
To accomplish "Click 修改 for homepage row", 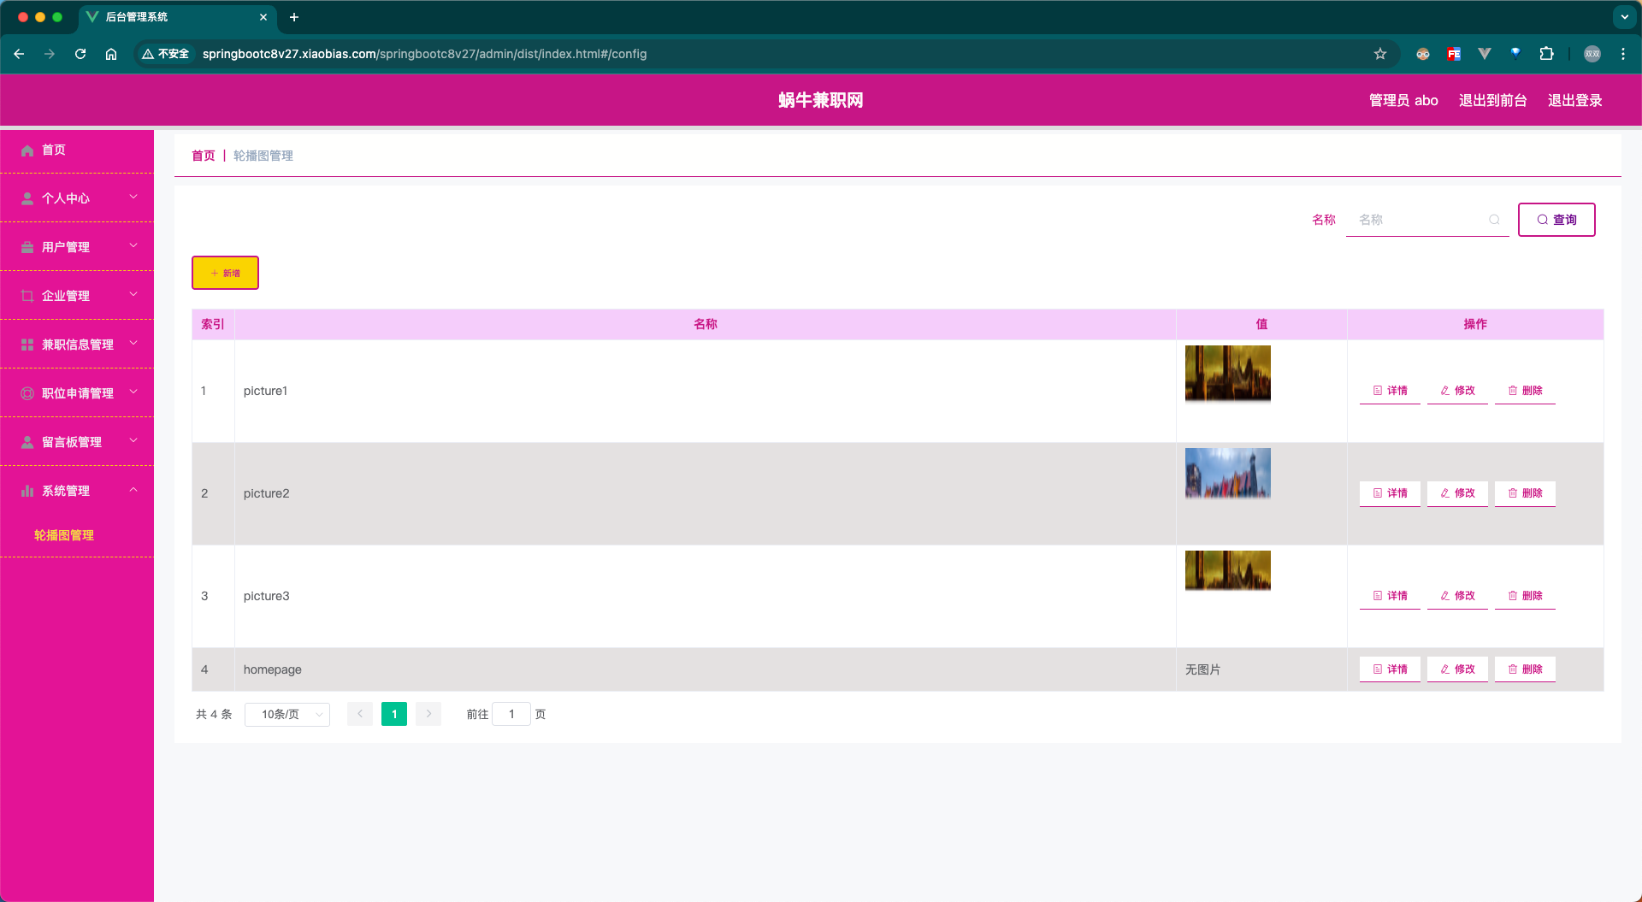I will coord(1457,669).
